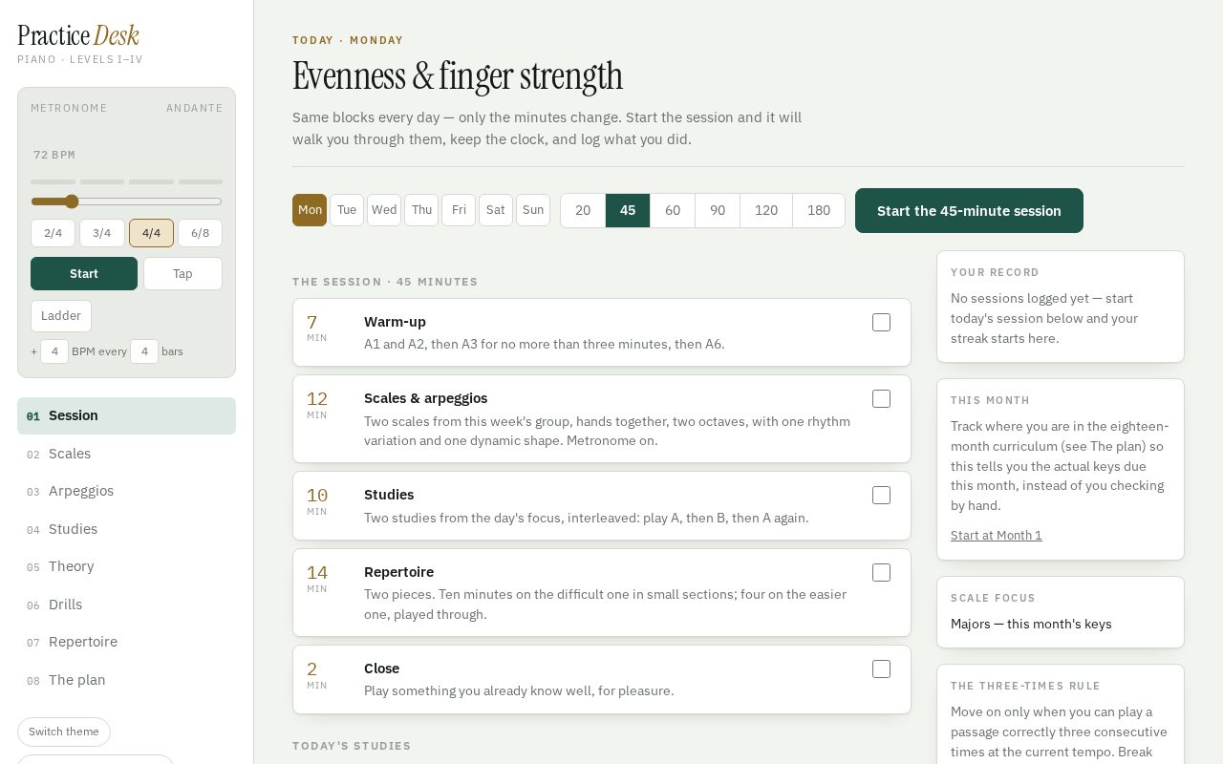Choose the 45-minute session length
Screen dimensions: 1223x764
pyautogui.click(x=628, y=210)
